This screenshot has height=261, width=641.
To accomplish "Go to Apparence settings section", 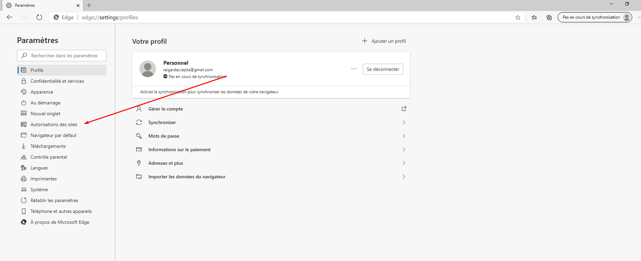I will click(42, 92).
